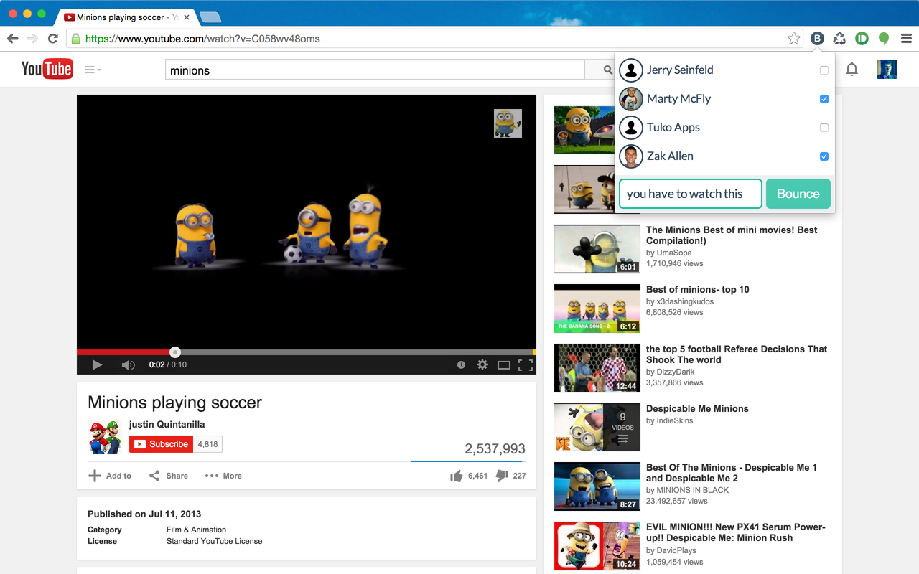Click Marty McFly's avatar
This screenshot has height=574, width=919.
[631, 99]
